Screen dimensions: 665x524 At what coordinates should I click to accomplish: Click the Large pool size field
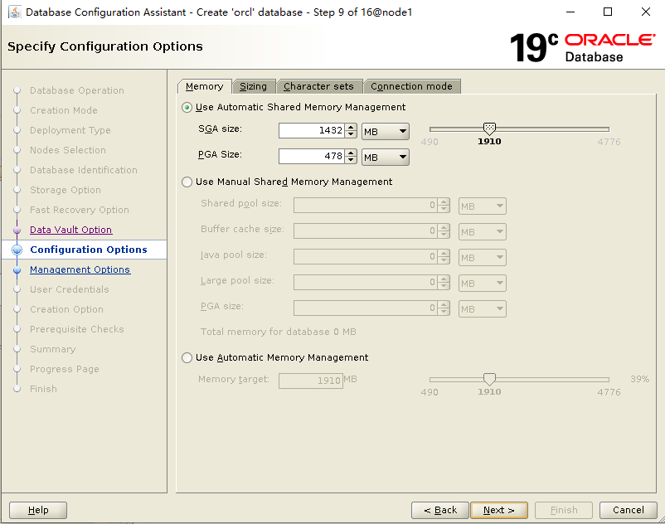pyautogui.click(x=366, y=283)
